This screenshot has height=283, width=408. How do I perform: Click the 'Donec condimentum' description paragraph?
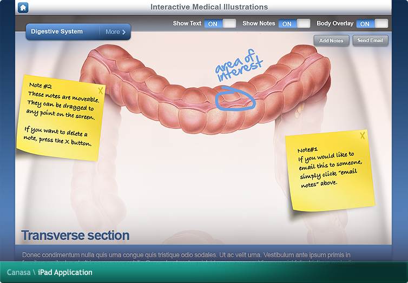[x=188, y=258]
